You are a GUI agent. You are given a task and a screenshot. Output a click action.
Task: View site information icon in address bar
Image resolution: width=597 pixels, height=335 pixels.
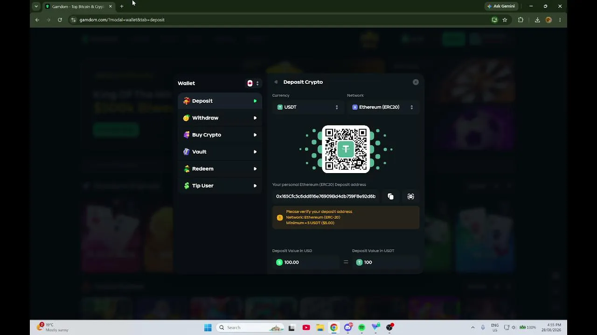point(73,20)
